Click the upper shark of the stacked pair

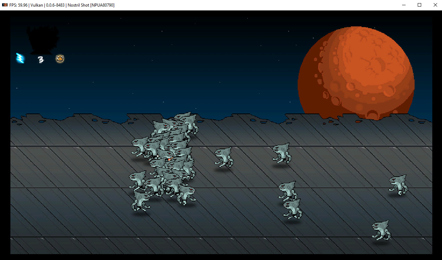tap(287, 191)
